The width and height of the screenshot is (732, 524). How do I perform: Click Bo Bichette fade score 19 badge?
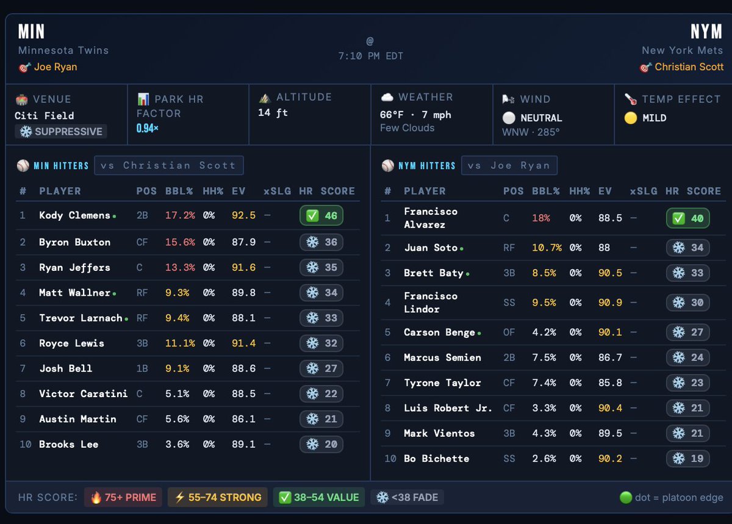click(687, 459)
